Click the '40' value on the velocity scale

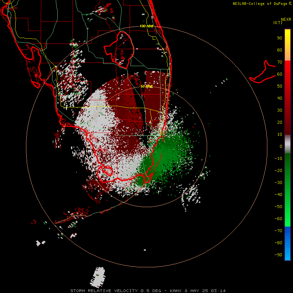click(x=280, y=98)
